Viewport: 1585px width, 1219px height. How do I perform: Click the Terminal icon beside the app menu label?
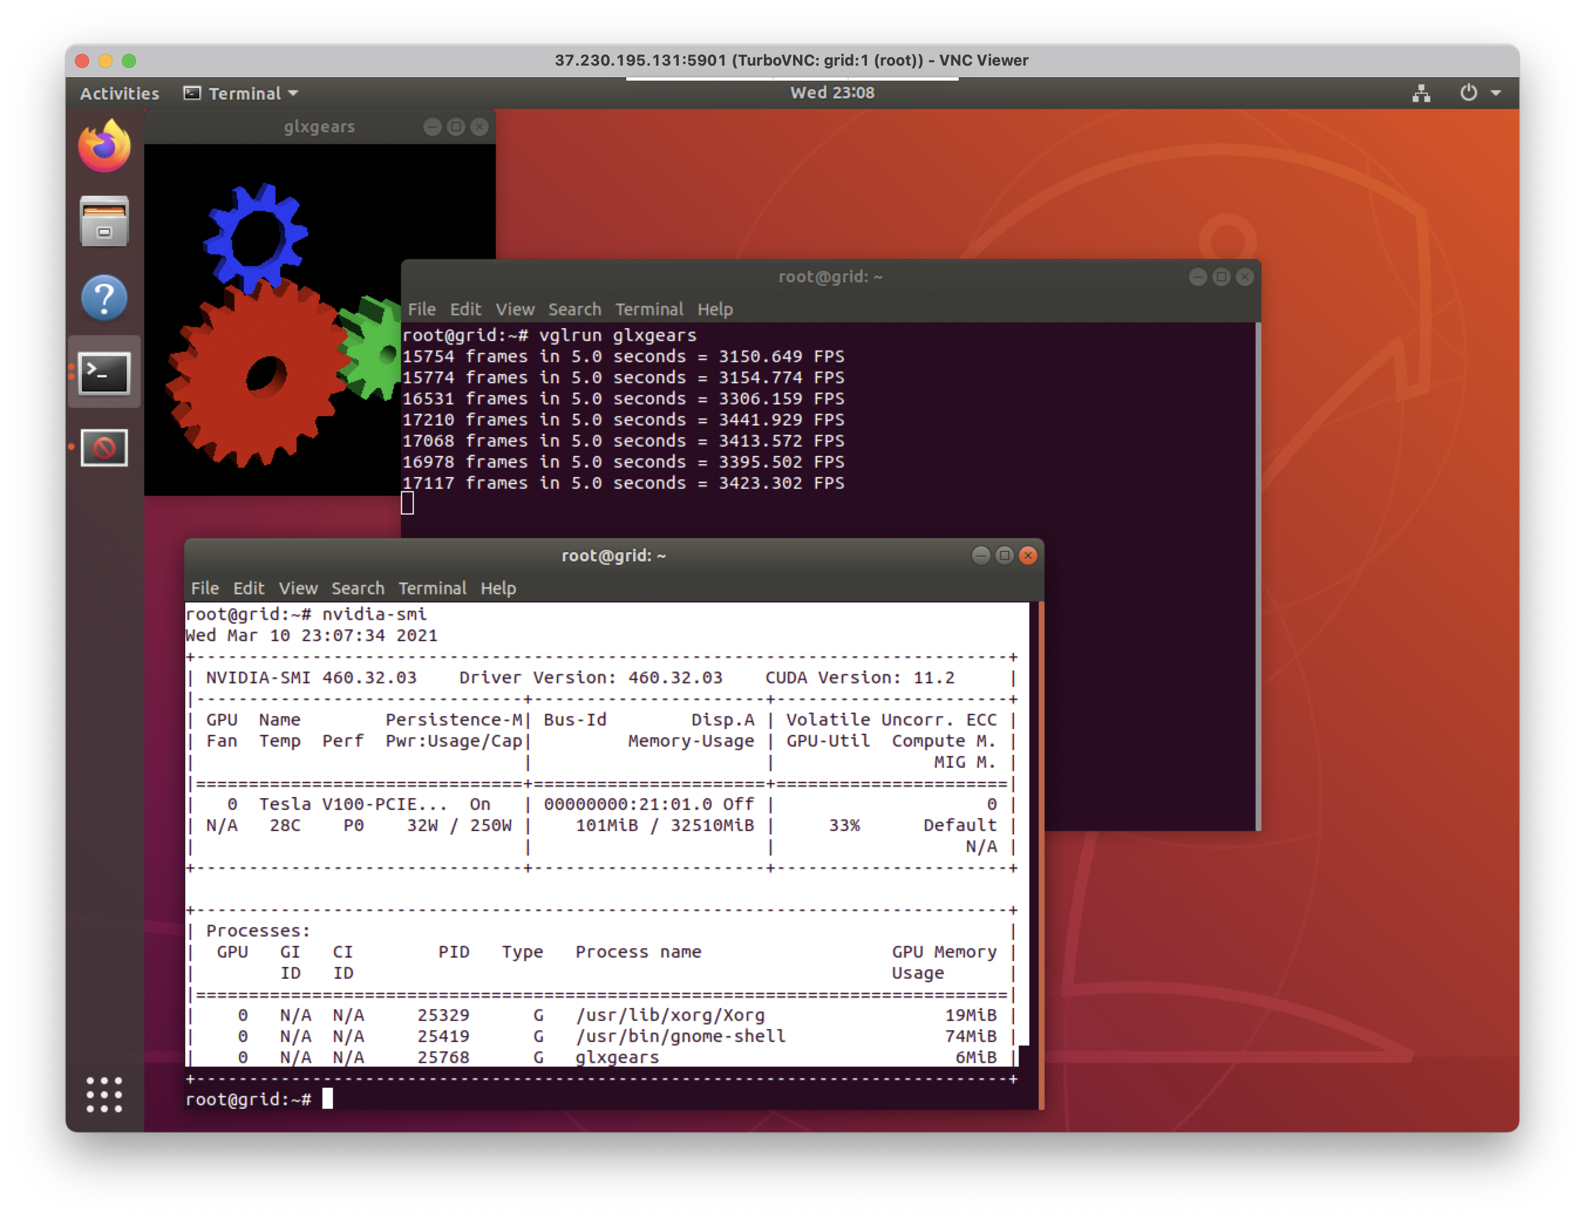[x=192, y=93]
